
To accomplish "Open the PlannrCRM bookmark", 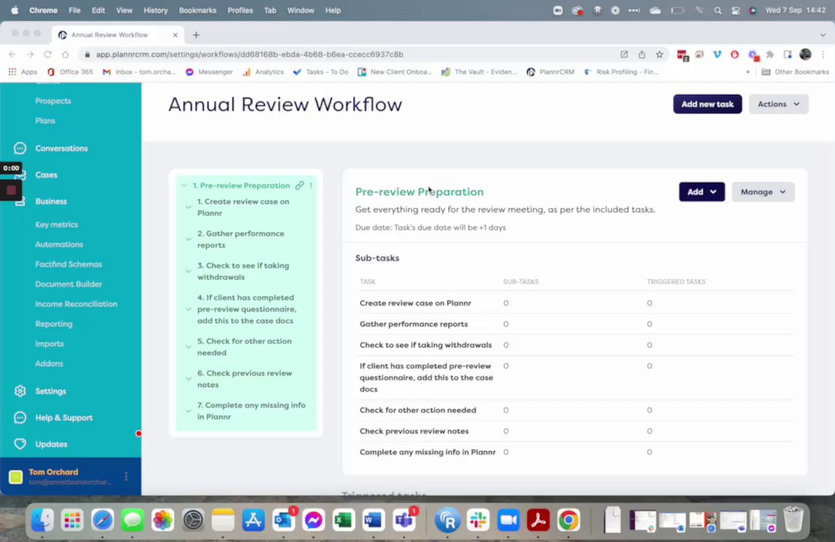I will (551, 72).
